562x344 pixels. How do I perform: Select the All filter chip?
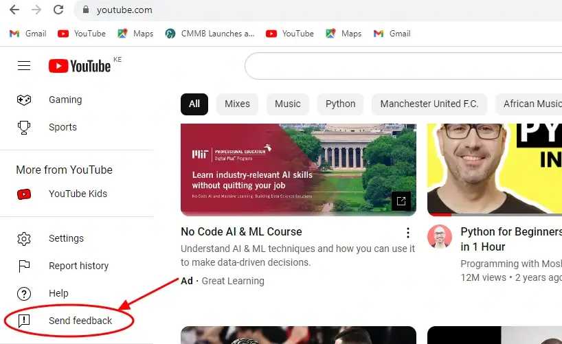point(194,104)
